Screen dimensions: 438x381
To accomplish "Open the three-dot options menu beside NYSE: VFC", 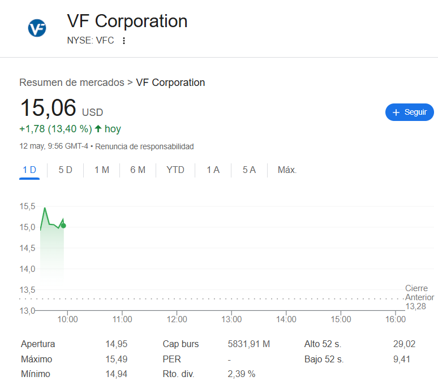I will point(124,41).
